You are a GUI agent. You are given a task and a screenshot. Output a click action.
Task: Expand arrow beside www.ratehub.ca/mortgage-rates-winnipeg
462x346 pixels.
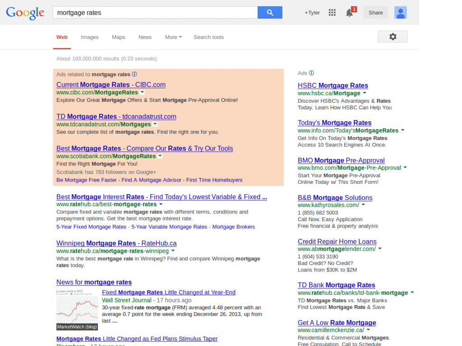173,250
